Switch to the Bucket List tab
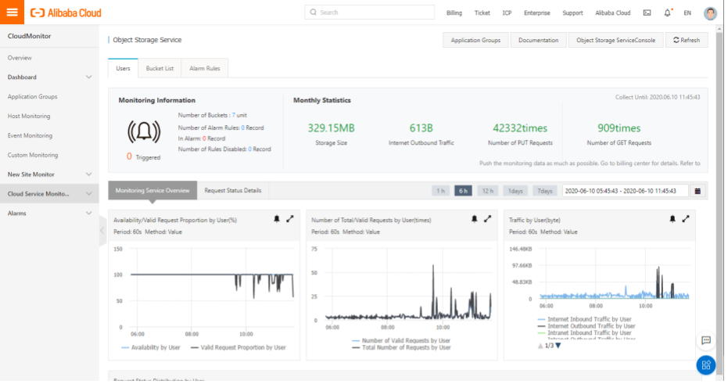This screenshot has height=384, width=728. [160, 68]
